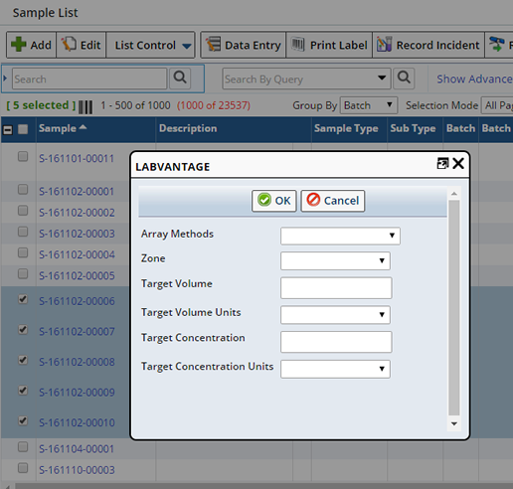Viewport: 513px width, 489px height.
Task: Uncheck the box for sample S-161102-00008
Action: coord(23,360)
